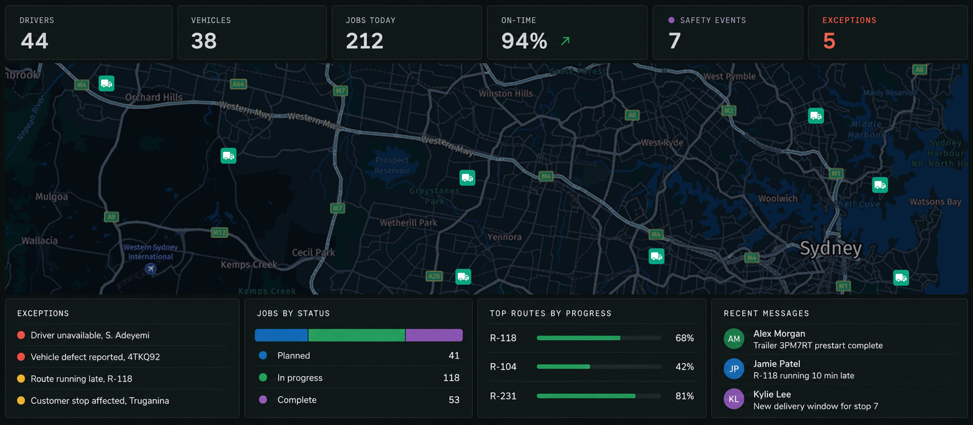The width and height of the screenshot is (973, 425).
Task: Click the on-time upward trend arrow
Action: (565, 41)
